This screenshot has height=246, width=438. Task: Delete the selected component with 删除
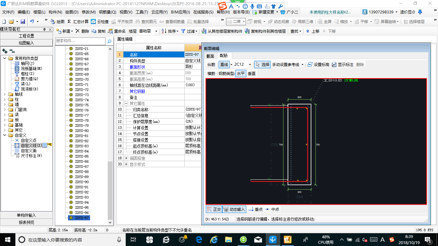tap(82, 31)
